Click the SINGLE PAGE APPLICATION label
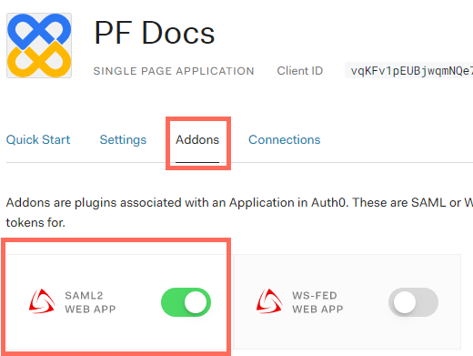 coord(174,71)
